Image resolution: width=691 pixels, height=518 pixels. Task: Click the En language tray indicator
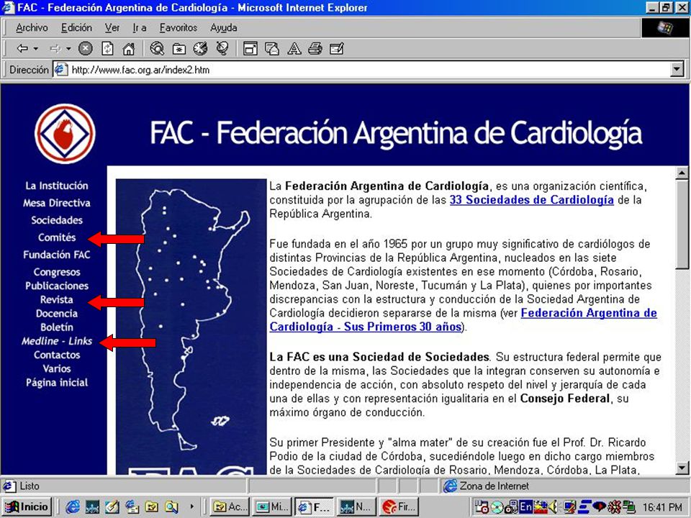pyautogui.click(x=525, y=507)
